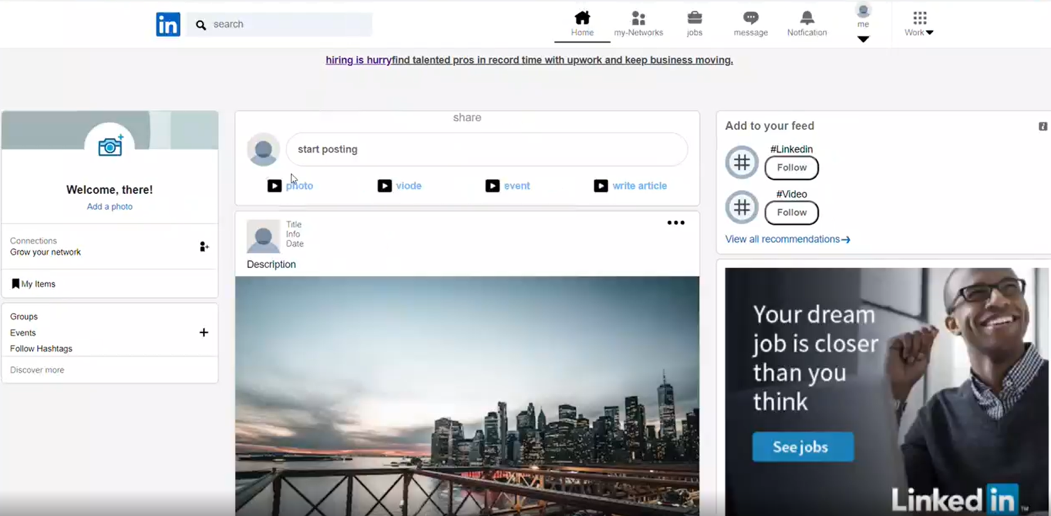1051x516 pixels.
Task: Open the message section
Action: click(750, 24)
